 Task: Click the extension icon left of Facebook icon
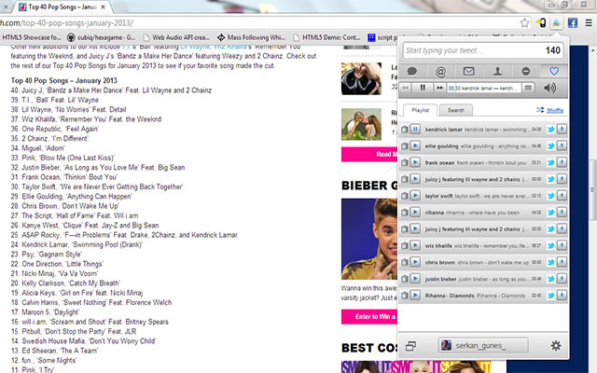[x=556, y=22]
